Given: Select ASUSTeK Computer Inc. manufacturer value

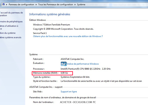Looking at the screenshot, I should click(72, 59).
